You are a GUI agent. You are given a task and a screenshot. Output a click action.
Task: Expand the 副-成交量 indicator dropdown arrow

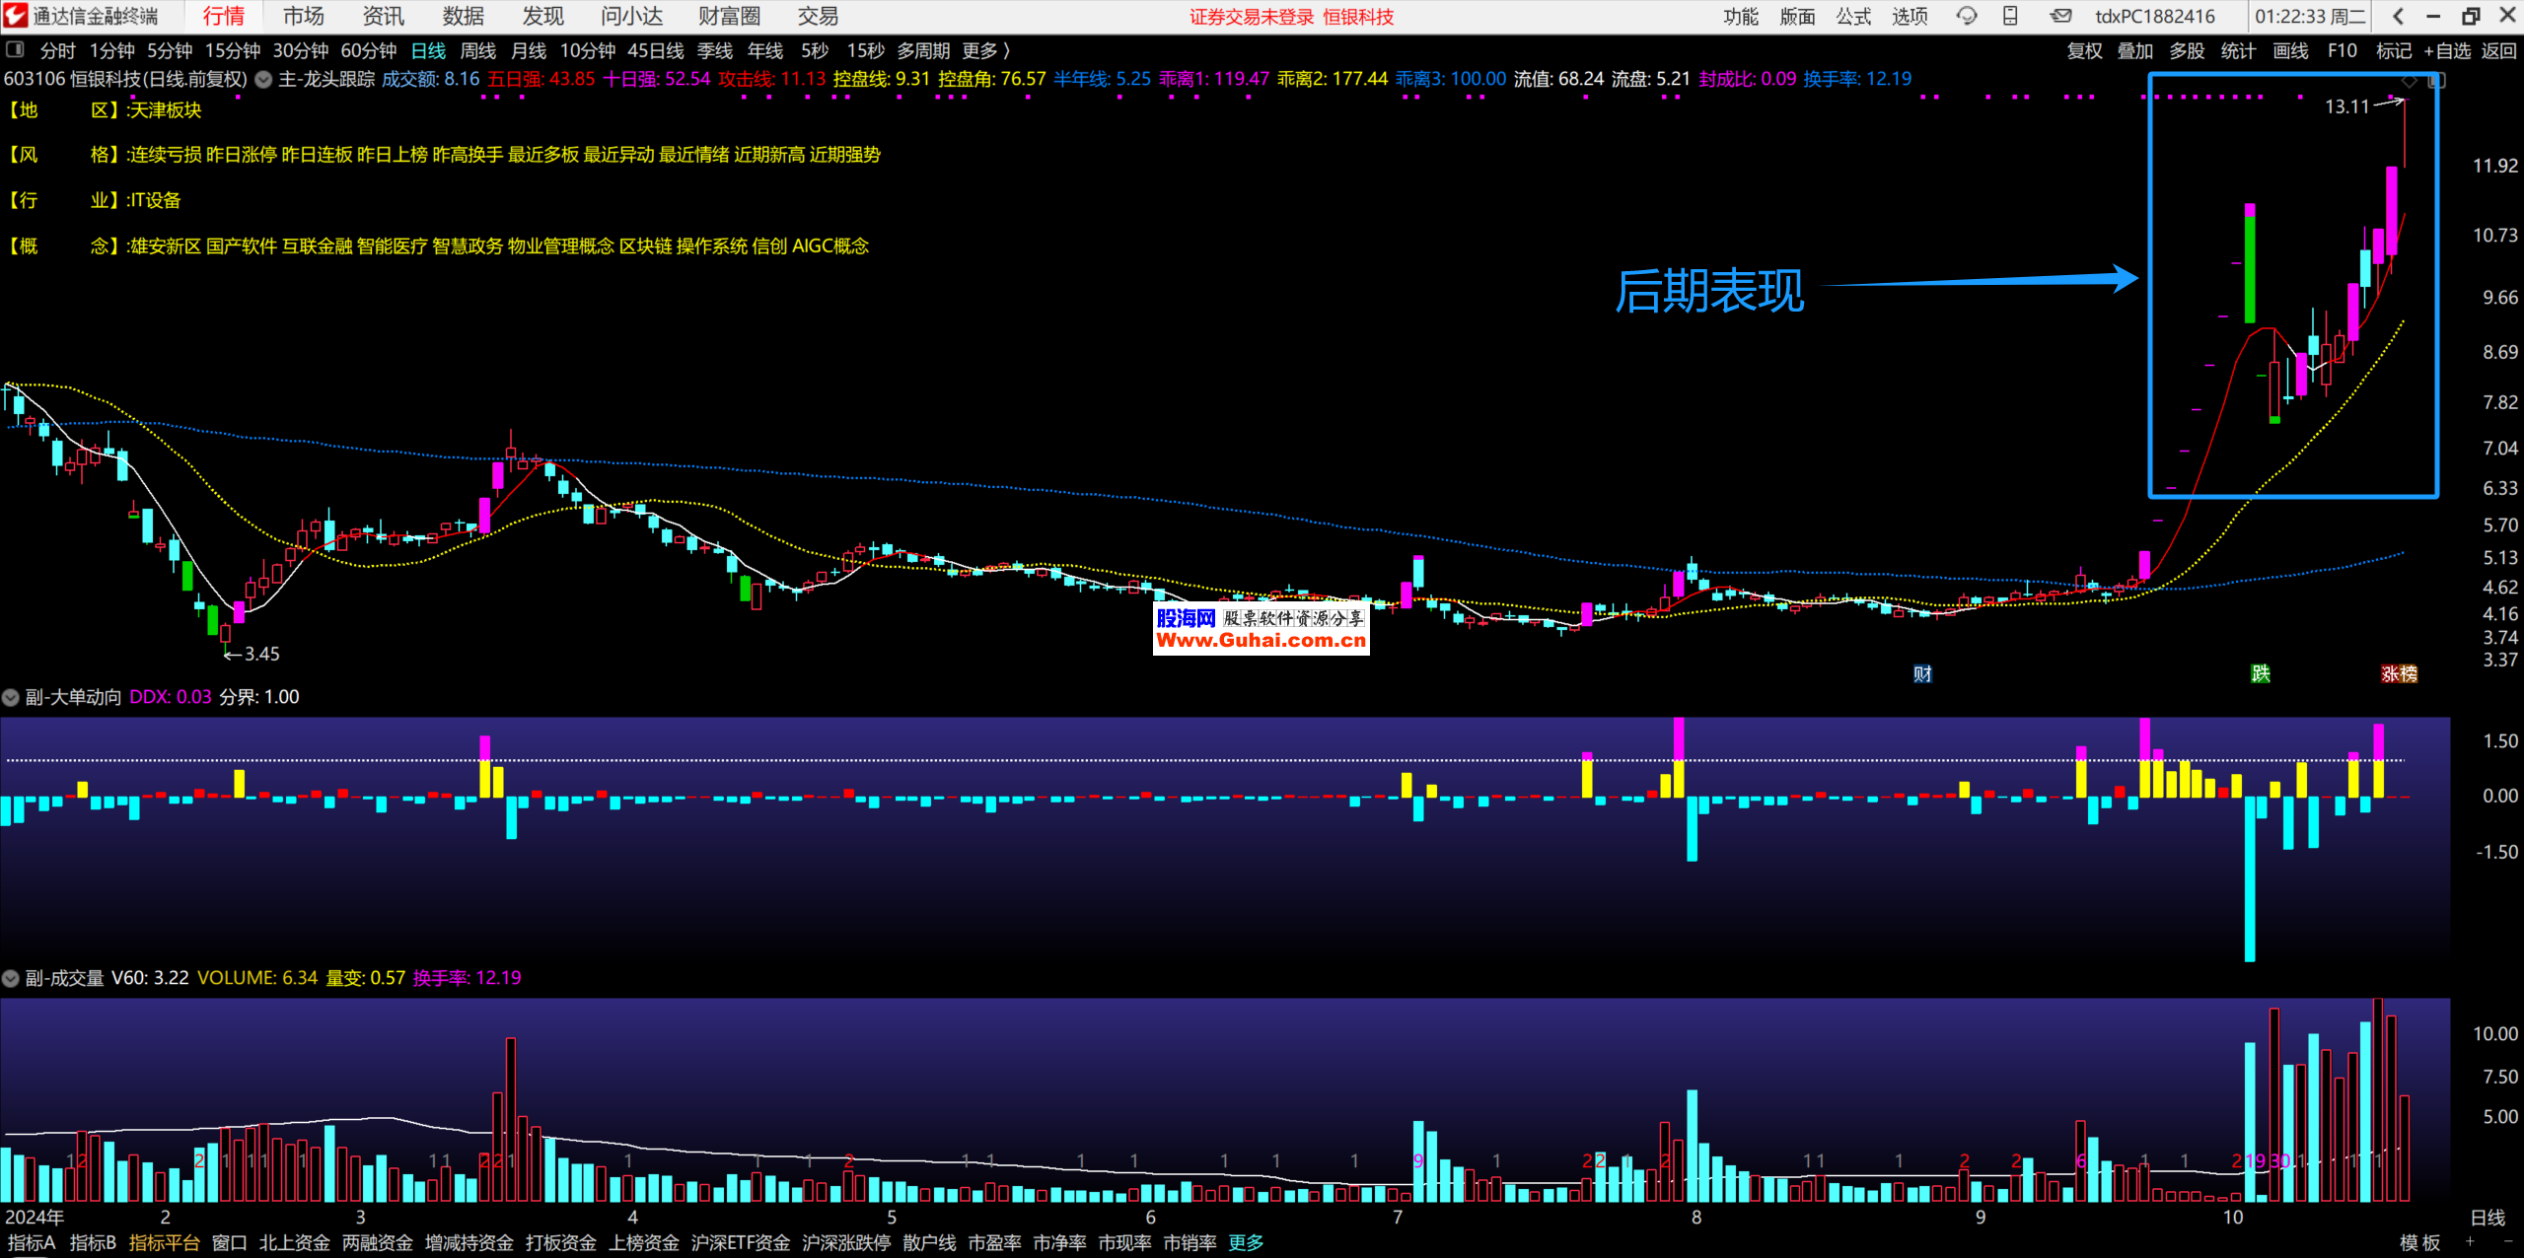coord(11,979)
